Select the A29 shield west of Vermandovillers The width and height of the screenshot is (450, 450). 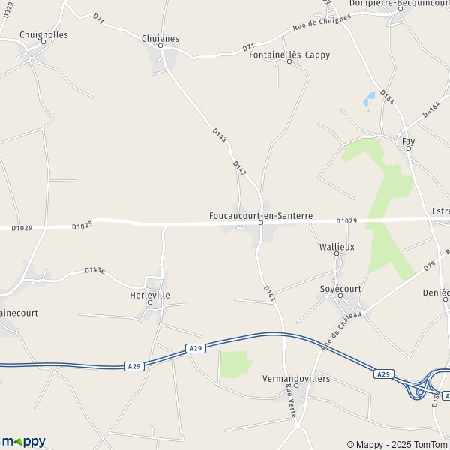click(196, 348)
